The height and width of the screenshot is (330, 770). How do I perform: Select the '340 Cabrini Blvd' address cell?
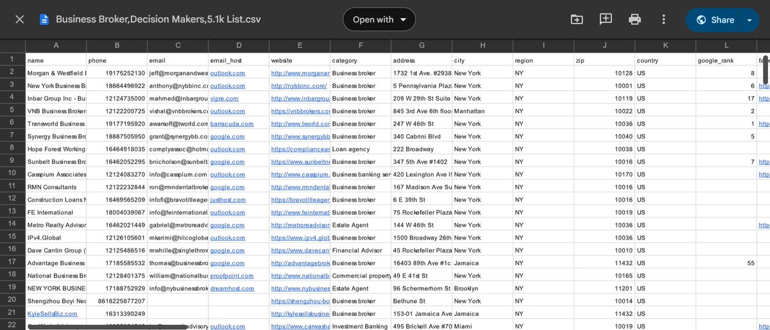pos(422,136)
